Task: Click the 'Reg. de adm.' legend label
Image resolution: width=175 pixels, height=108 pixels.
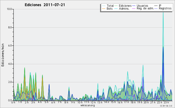Action: tap(145, 8)
